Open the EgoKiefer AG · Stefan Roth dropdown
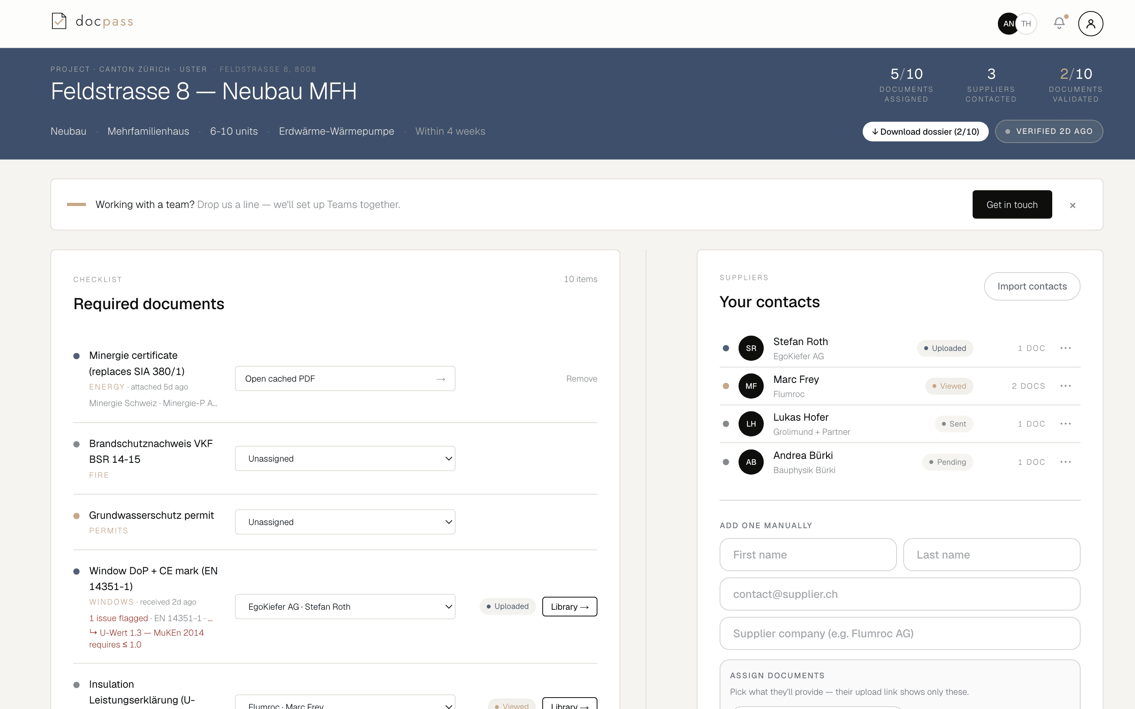 click(345, 607)
